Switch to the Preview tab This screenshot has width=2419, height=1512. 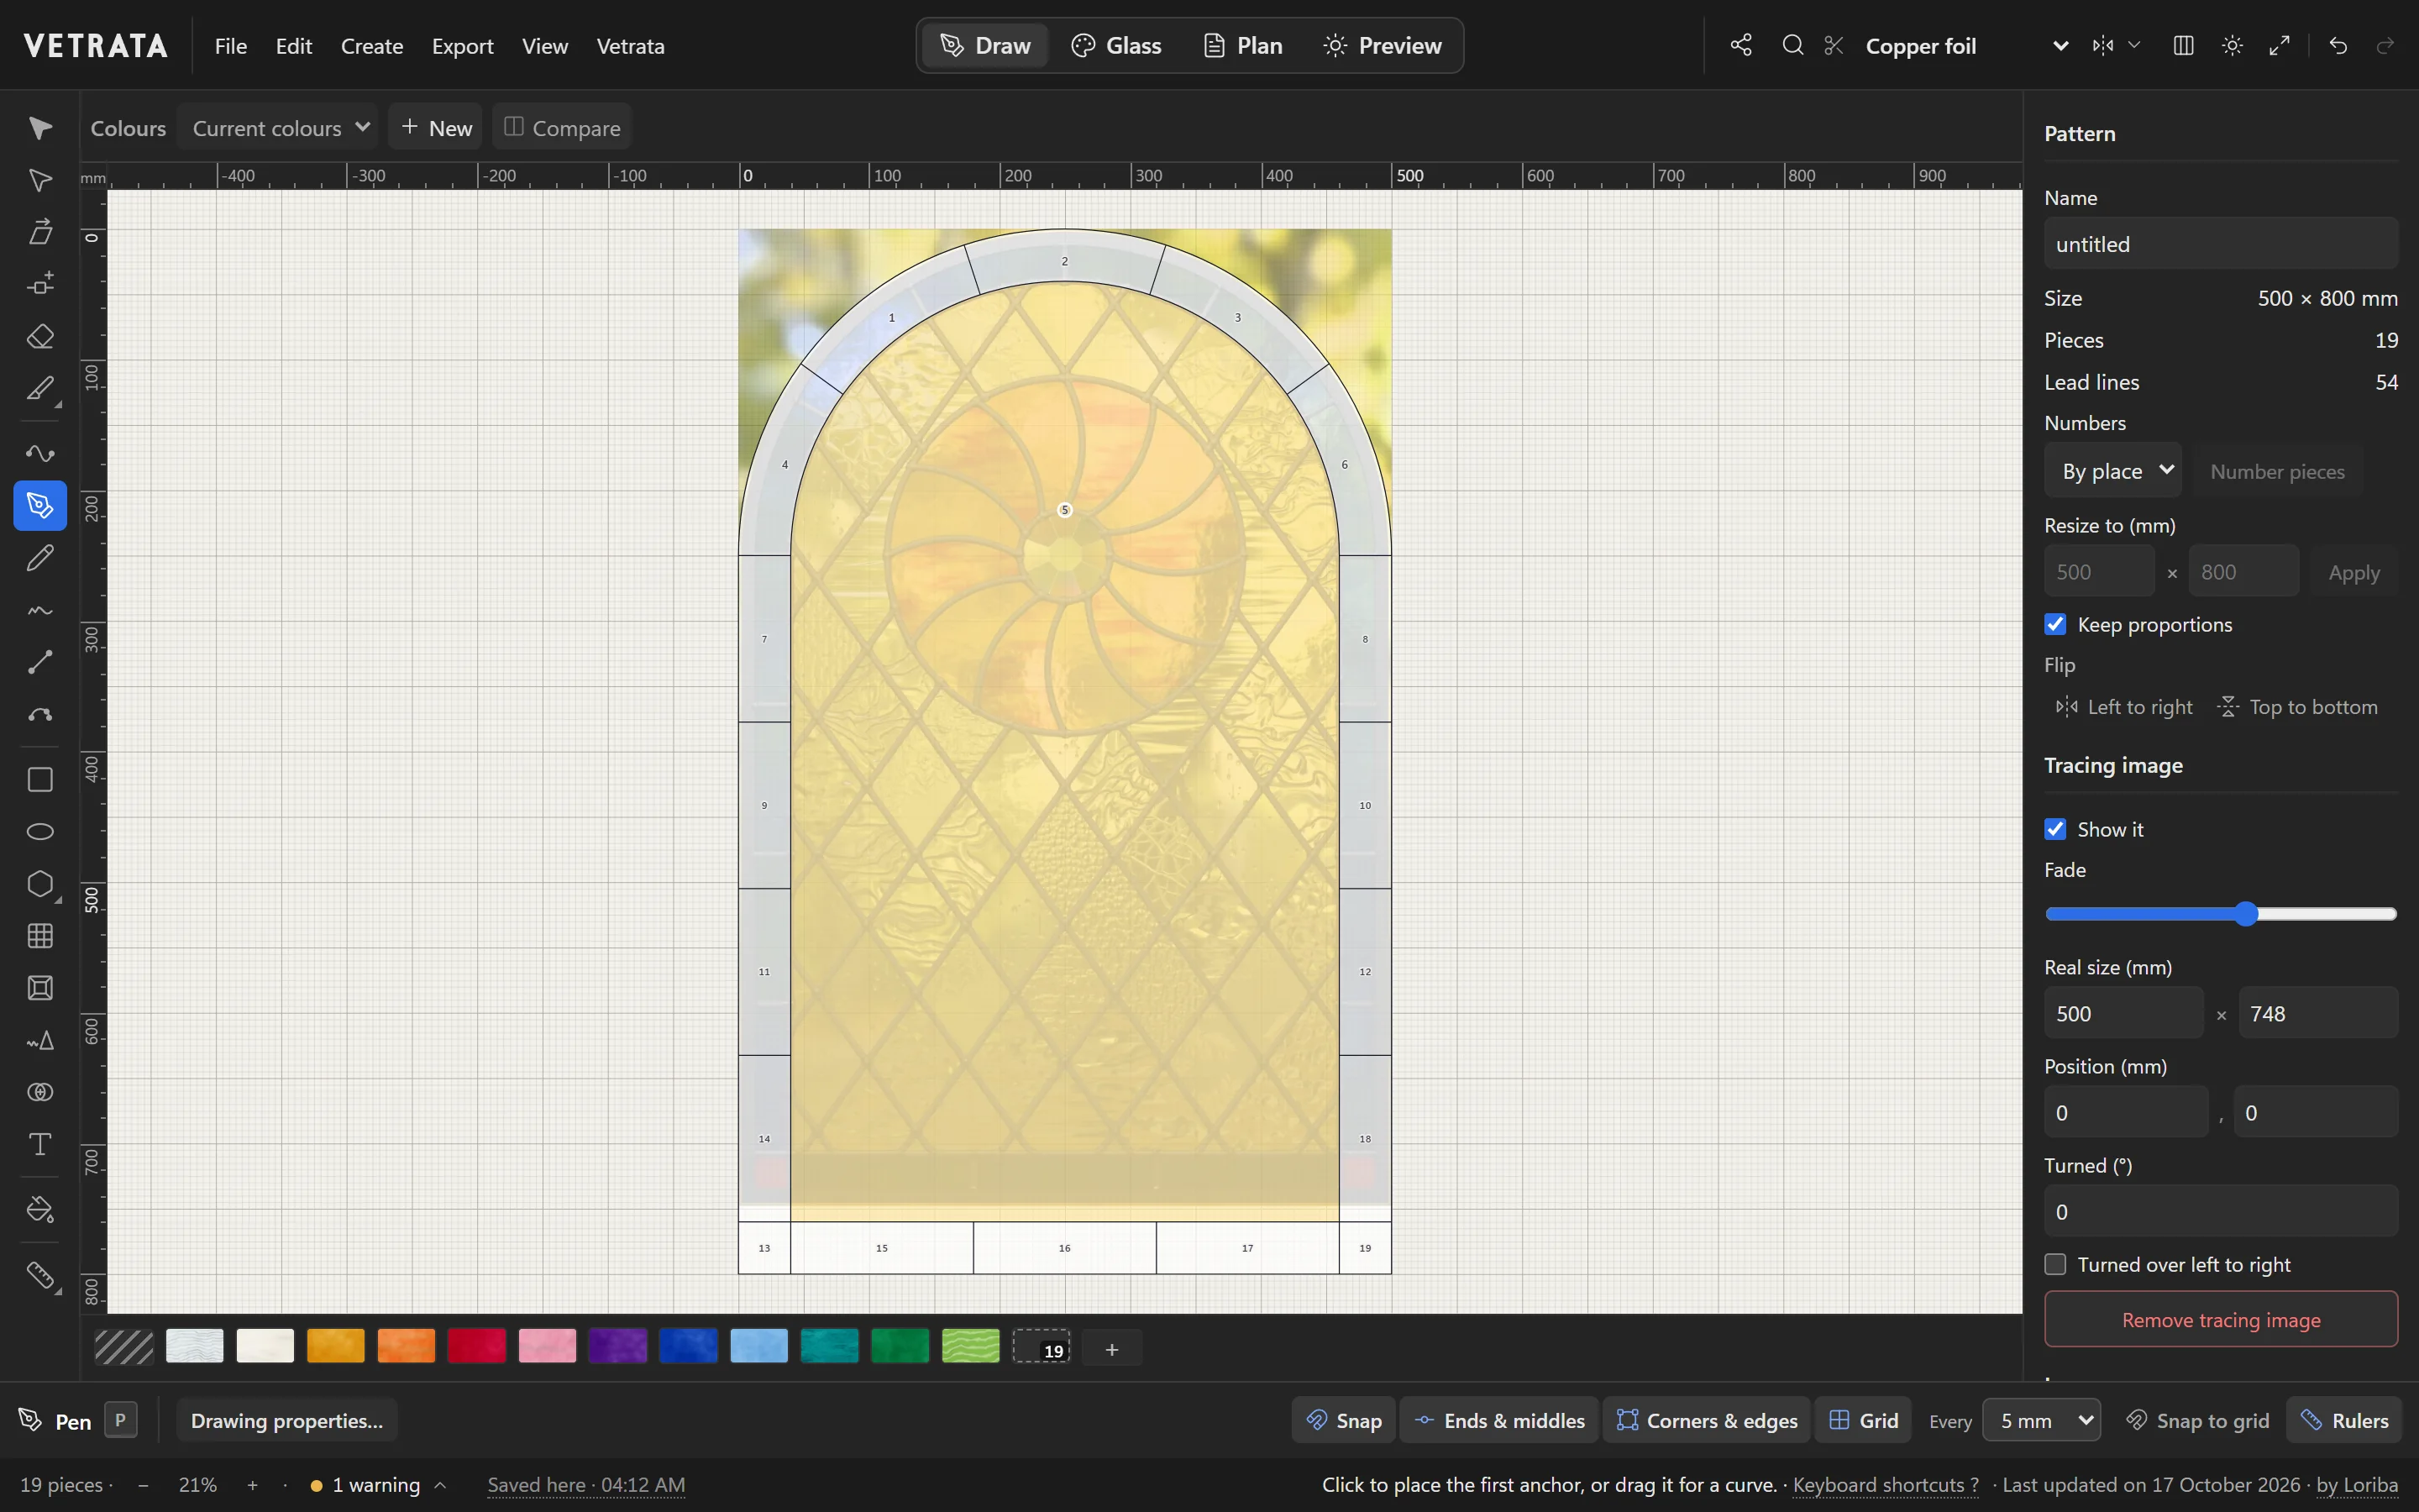(1383, 45)
